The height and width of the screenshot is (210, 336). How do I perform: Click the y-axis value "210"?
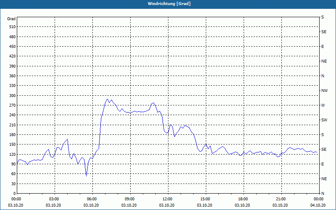[13, 125]
